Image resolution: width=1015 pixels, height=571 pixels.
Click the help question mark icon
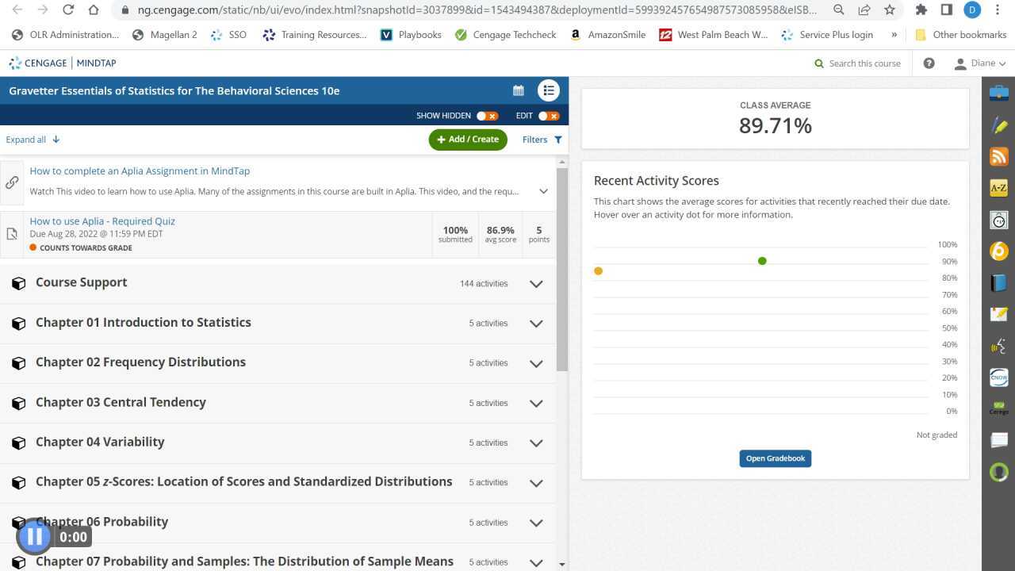click(929, 63)
